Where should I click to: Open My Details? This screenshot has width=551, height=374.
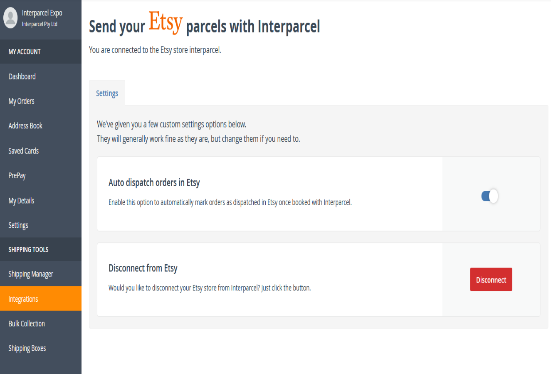[21, 200]
